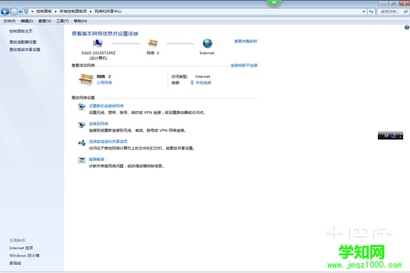410x273 pixels.
Task: Open the address bar history dropdown
Action: pos(364,12)
